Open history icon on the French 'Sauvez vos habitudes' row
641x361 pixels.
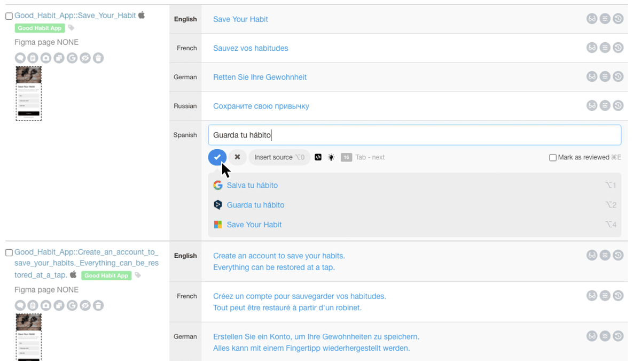tap(618, 48)
